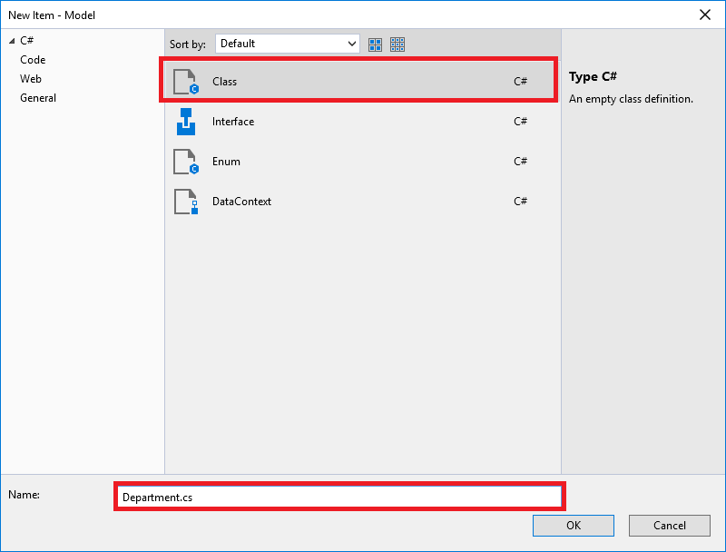The height and width of the screenshot is (552, 726).
Task: Switch to the small icons grid view
Action: click(397, 44)
